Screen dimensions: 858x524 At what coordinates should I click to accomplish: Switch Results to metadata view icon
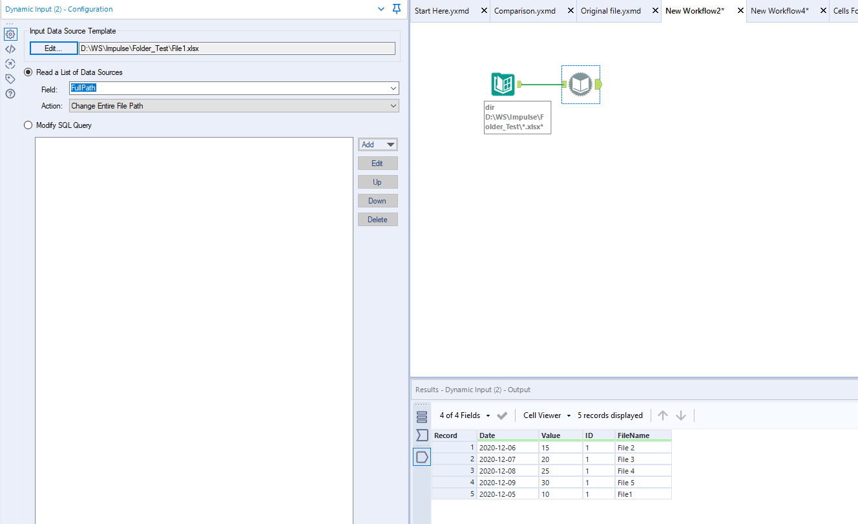click(421, 416)
